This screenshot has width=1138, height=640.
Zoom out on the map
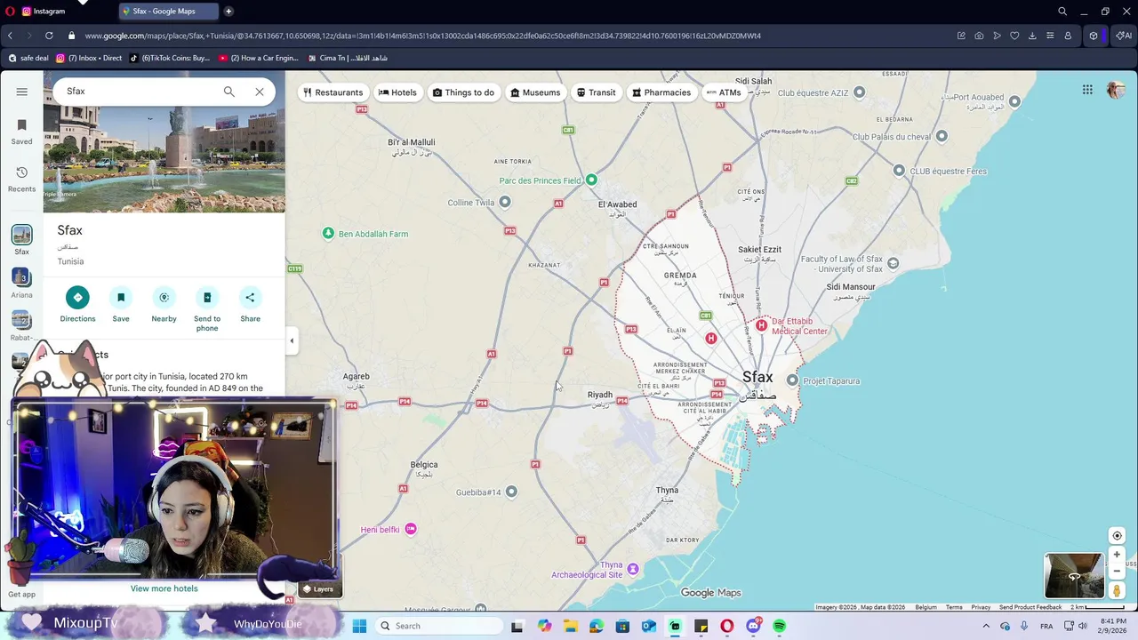click(x=1117, y=572)
